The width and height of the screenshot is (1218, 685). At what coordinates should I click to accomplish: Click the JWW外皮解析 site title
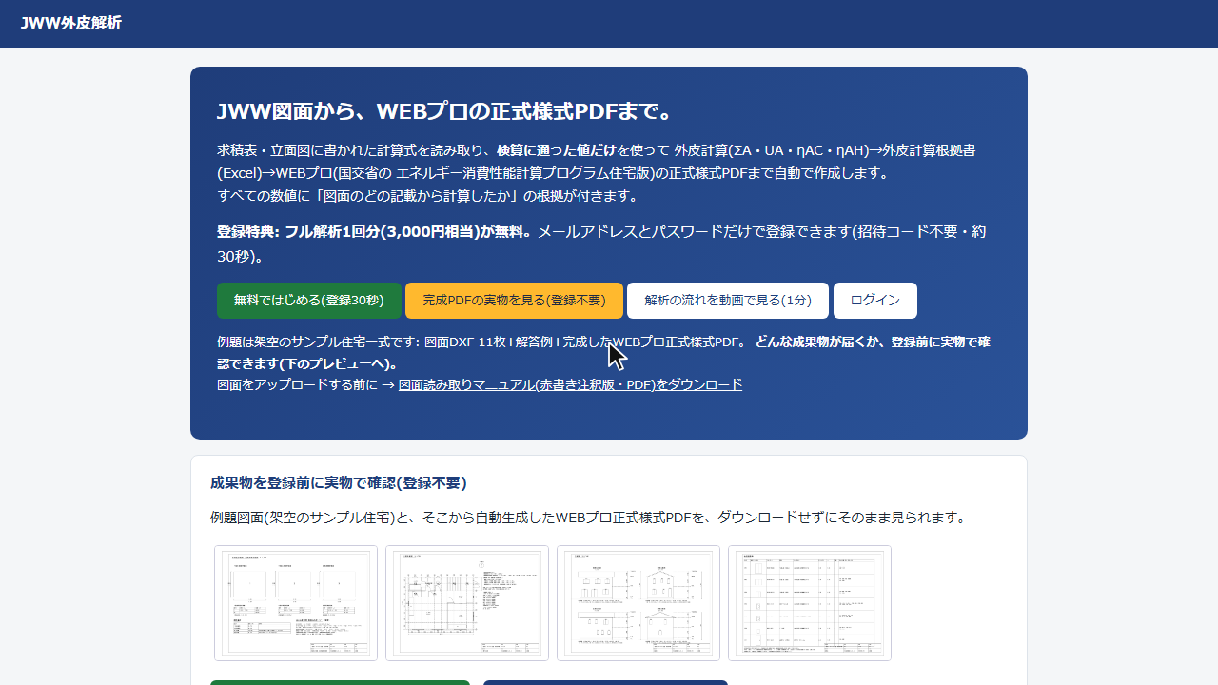71,23
